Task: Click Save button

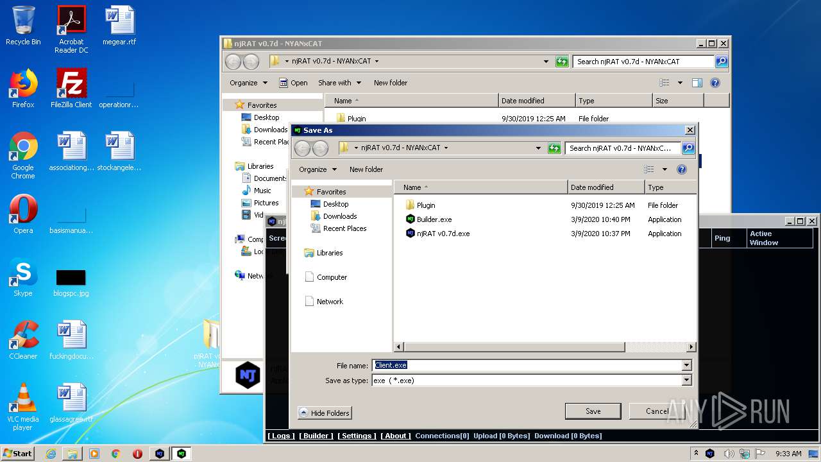Action: pos(593,411)
